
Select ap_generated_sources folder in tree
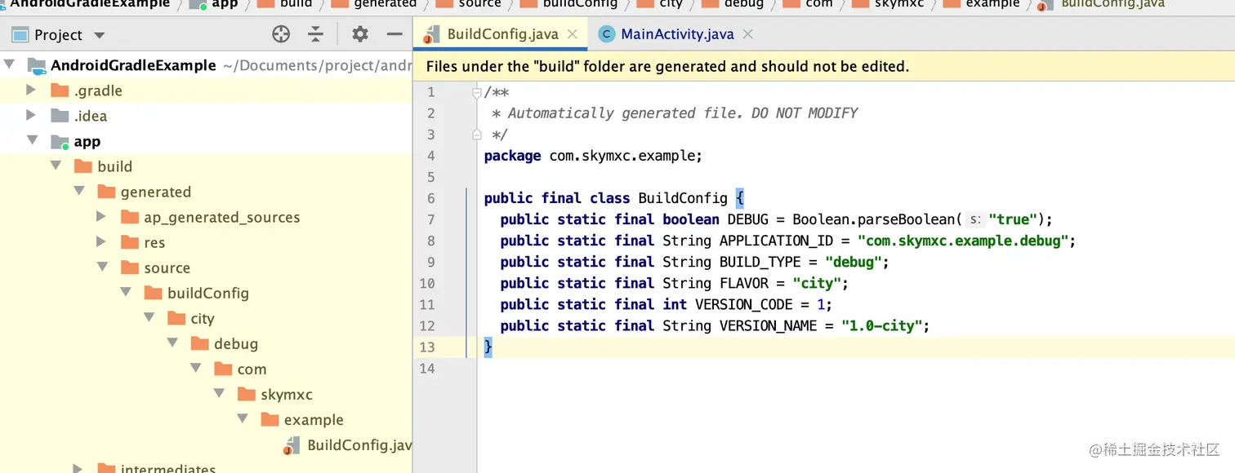click(x=222, y=217)
